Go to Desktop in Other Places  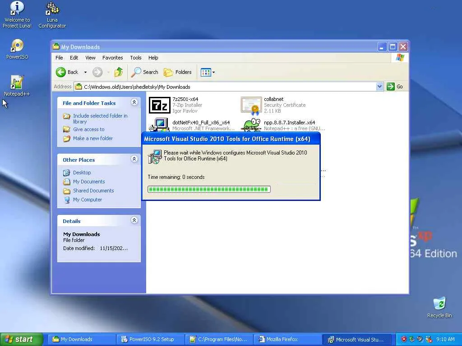coord(82,173)
